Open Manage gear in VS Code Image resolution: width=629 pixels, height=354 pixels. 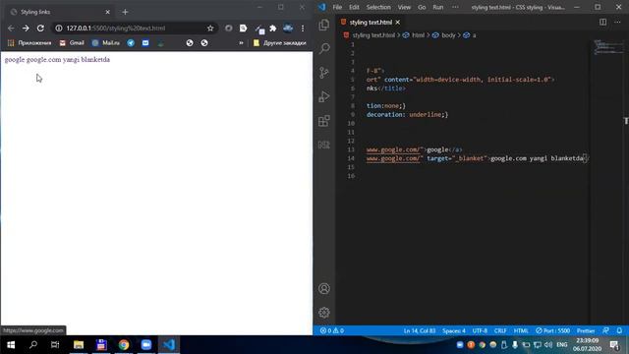coord(324,313)
